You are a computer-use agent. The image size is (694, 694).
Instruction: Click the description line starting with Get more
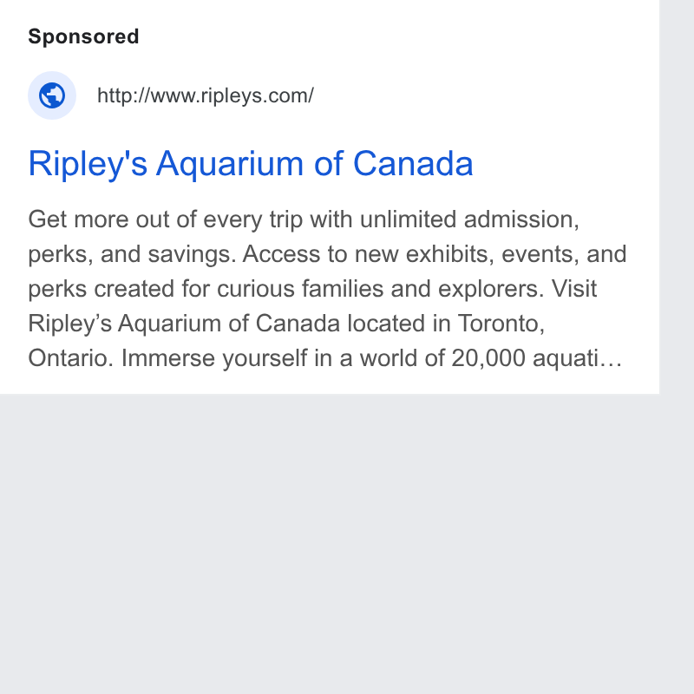pyautogui.click(x=304, y=220)
